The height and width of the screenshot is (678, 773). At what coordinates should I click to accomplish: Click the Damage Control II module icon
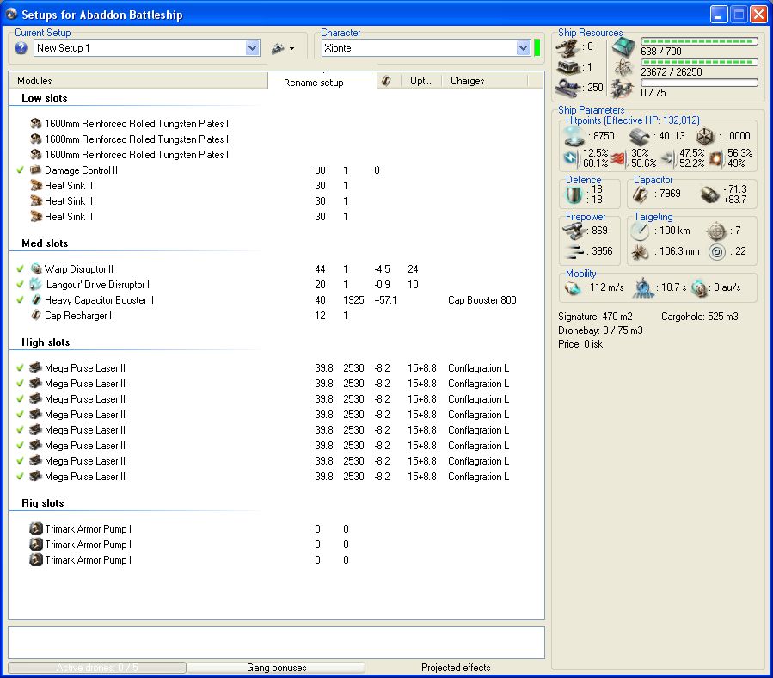point(35,170)
